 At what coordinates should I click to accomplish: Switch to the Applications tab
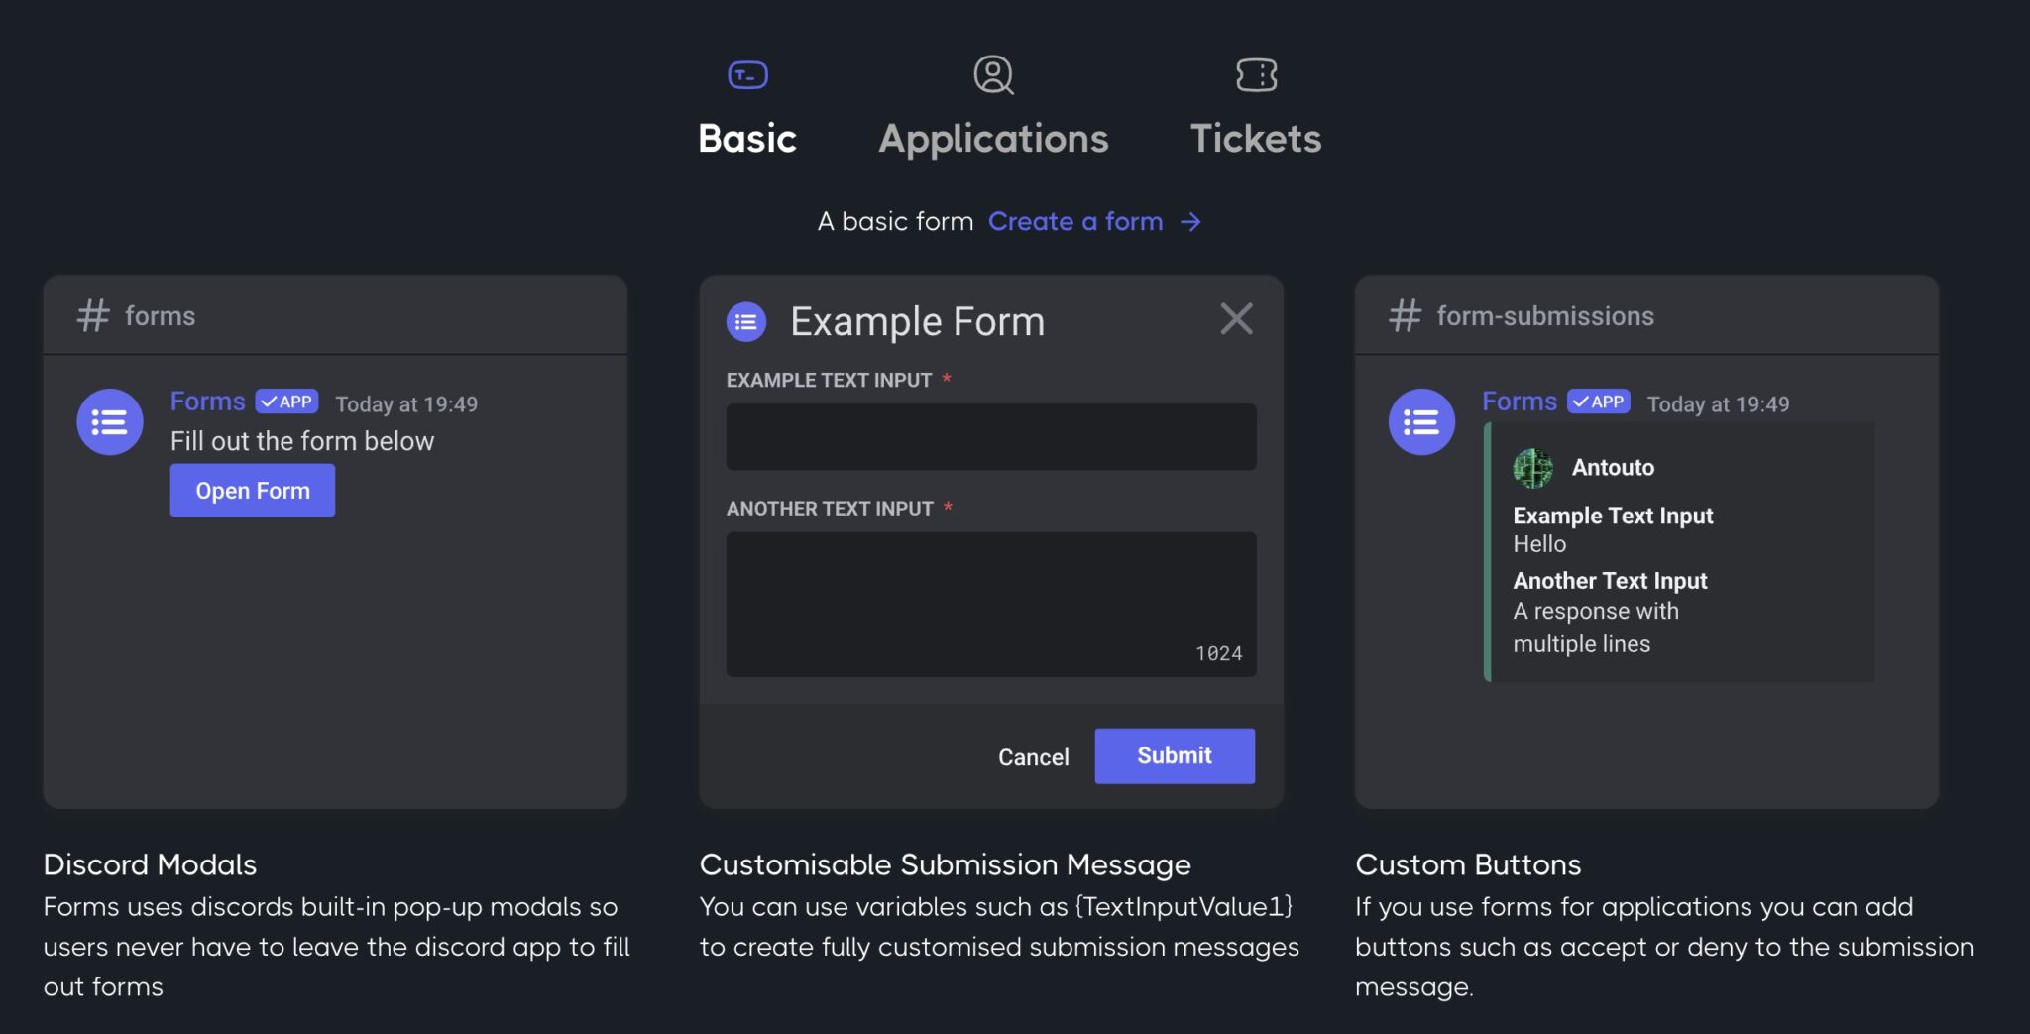pos(992,138)
